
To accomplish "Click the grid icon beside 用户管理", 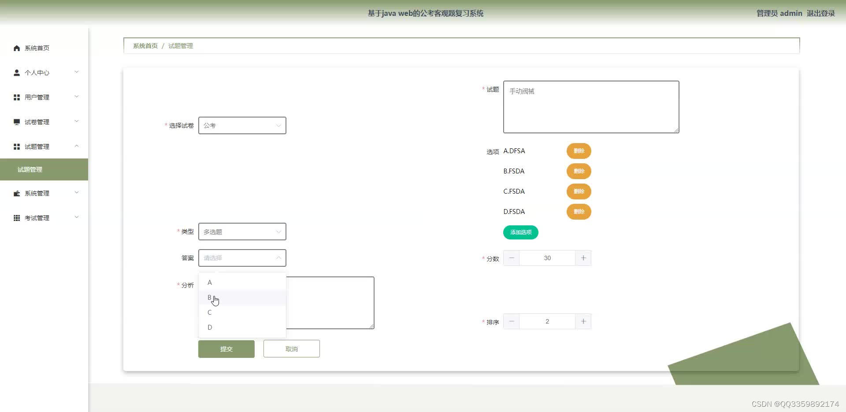I will coord(17,97).
